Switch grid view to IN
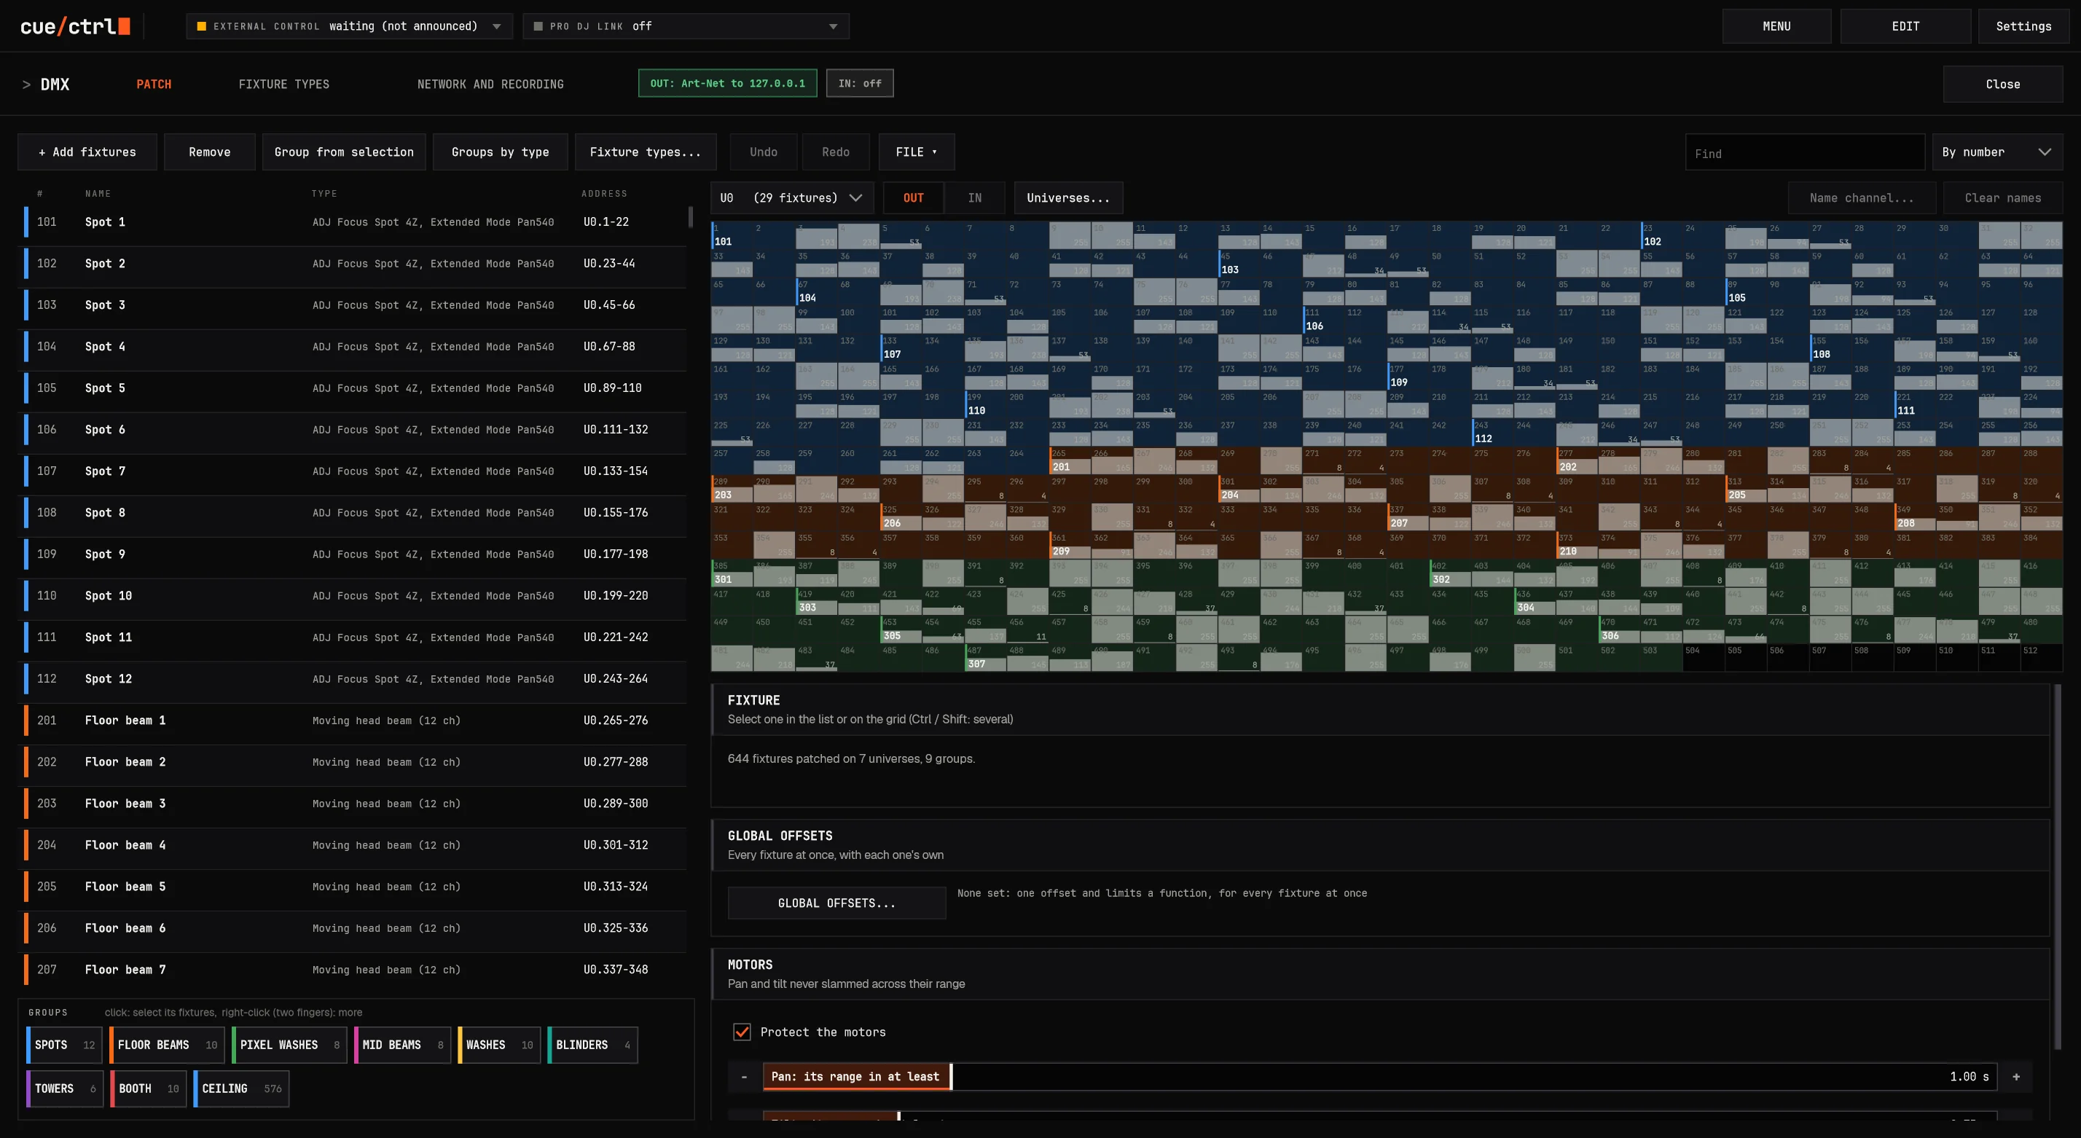Viewport: 2081px width, 1138px height. coord(974,198)
